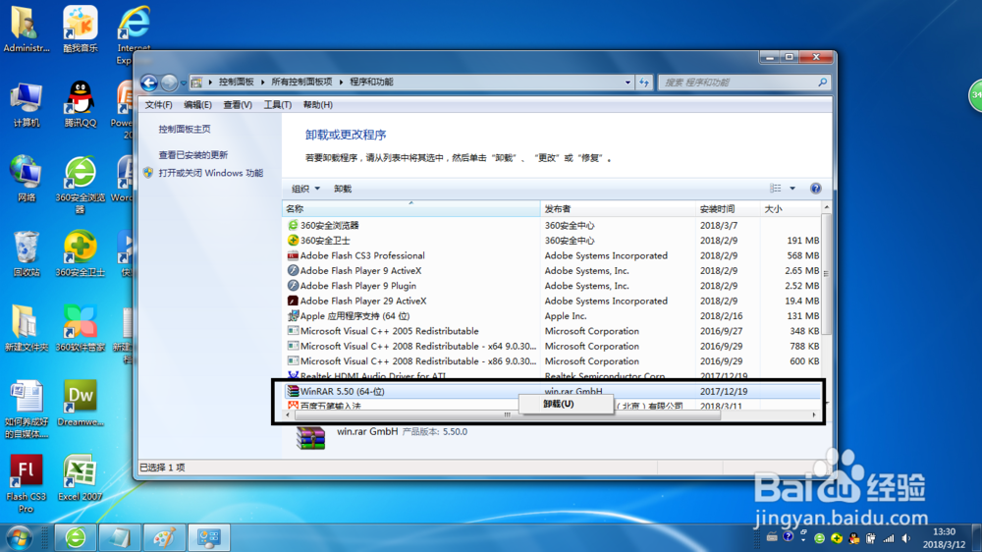This screenshot has width=982, height=552.
Task: Open 打开或关闭 Windows 功能 link
Action: pos(210,173)
